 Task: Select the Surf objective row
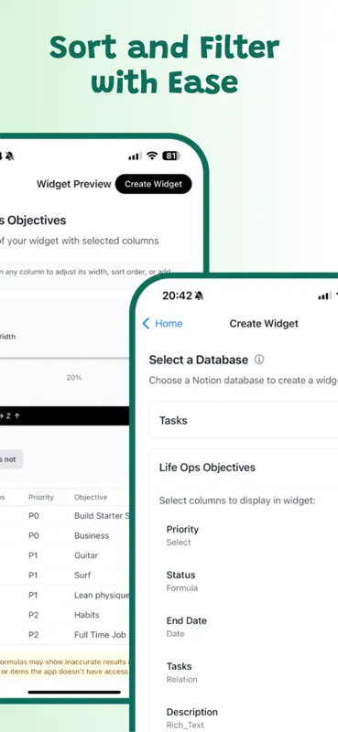pyautogui.click(x=64, y=576)
